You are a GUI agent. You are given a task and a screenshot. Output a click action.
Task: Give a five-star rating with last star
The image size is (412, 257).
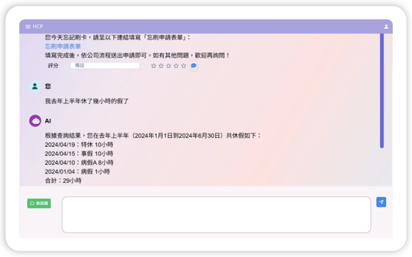(x=183, y=66)
